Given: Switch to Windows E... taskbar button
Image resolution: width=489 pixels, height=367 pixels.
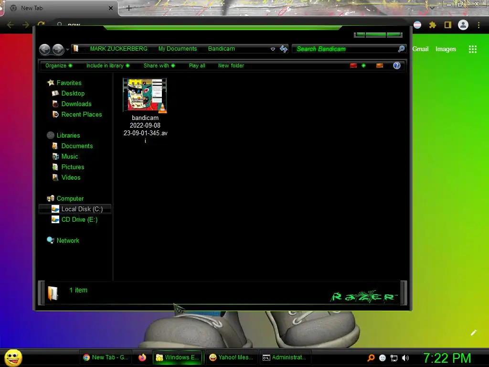Looking at the screenshot, I should point(178,357).
